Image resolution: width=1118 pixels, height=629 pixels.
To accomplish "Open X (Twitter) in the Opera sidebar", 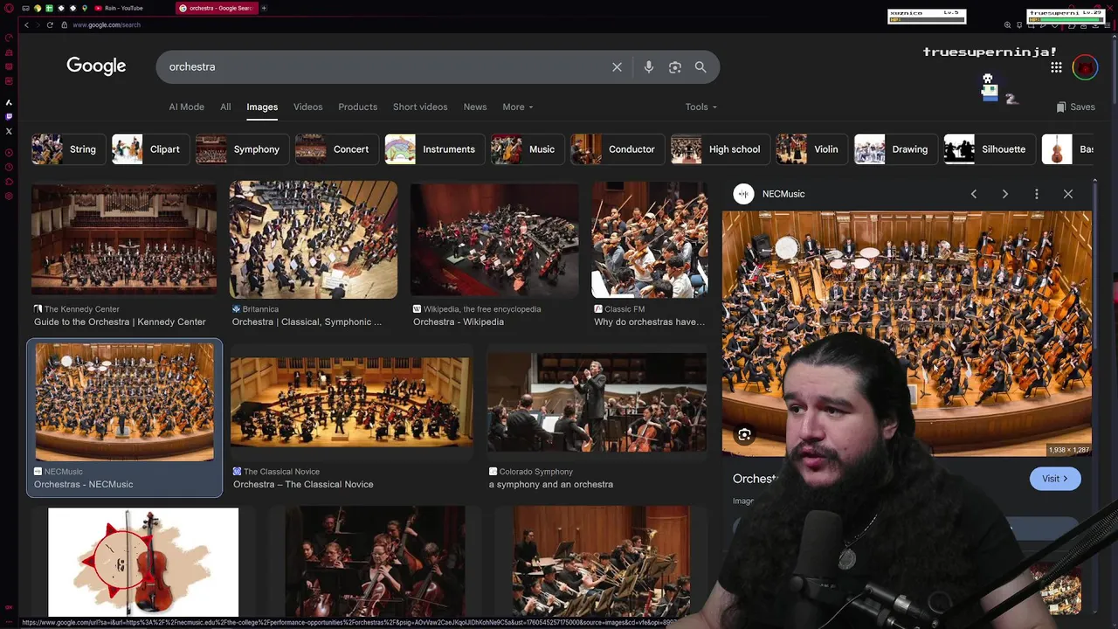I will point(9,131).
